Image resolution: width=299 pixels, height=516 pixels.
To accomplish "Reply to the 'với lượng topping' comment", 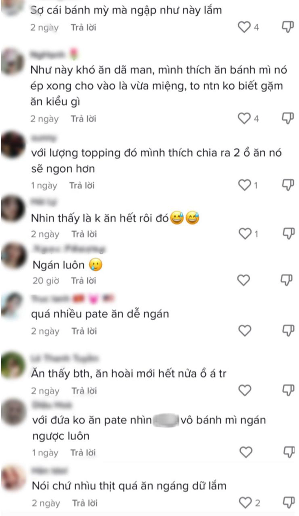I will click(82, 185).
